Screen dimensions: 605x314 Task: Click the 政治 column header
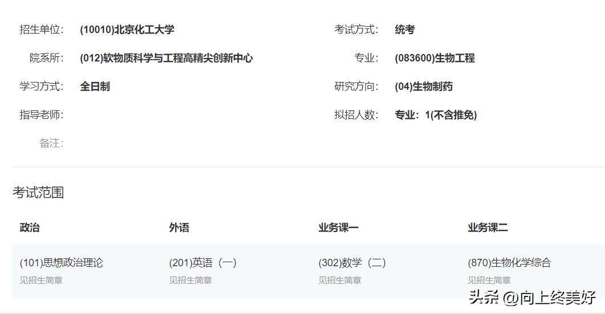tap(30, 228)
